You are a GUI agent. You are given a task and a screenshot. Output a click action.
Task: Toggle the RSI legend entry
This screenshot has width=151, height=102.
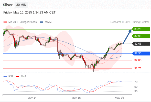pyautogui.click(x=8, y=76)
